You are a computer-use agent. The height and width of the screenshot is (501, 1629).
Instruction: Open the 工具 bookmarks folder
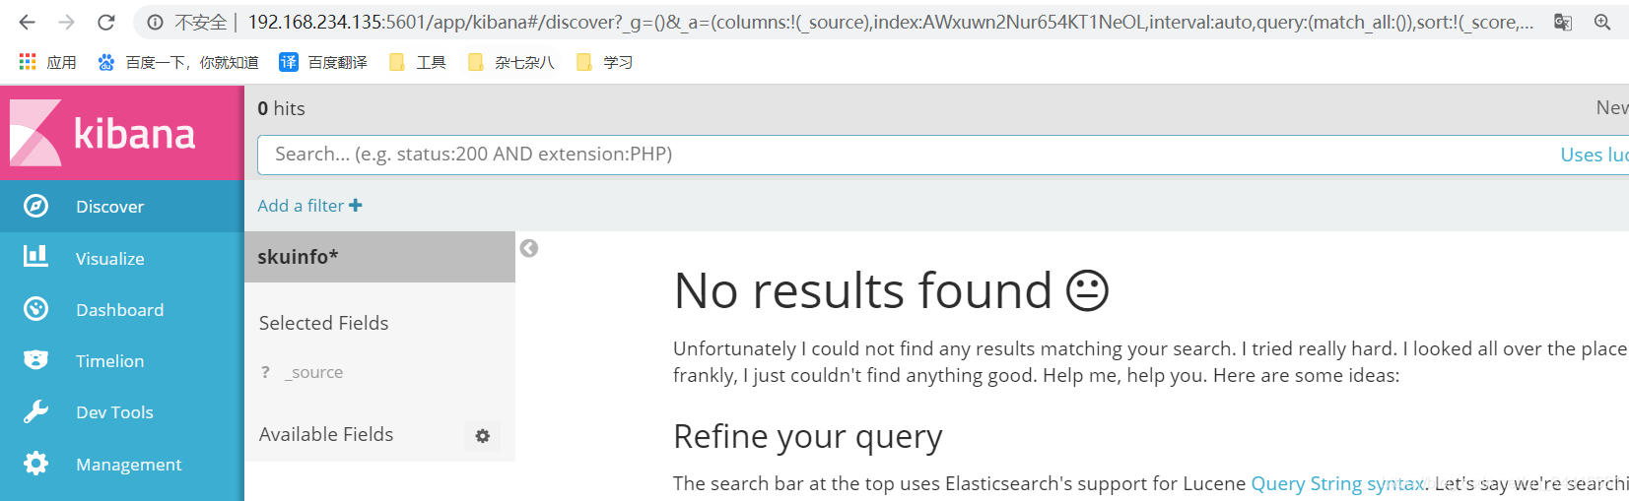[418, 62]
